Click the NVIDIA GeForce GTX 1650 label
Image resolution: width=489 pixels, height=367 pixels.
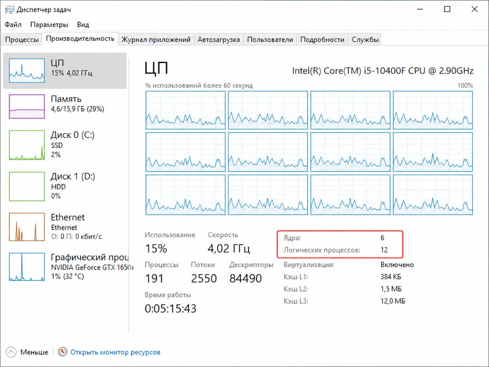tap(92, 267)
